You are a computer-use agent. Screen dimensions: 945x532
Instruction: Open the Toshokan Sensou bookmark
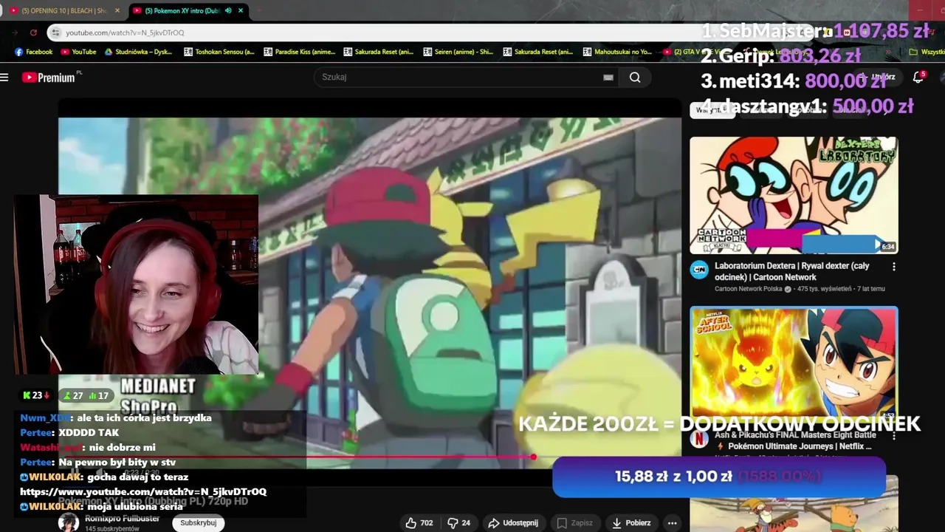[219, 52]
